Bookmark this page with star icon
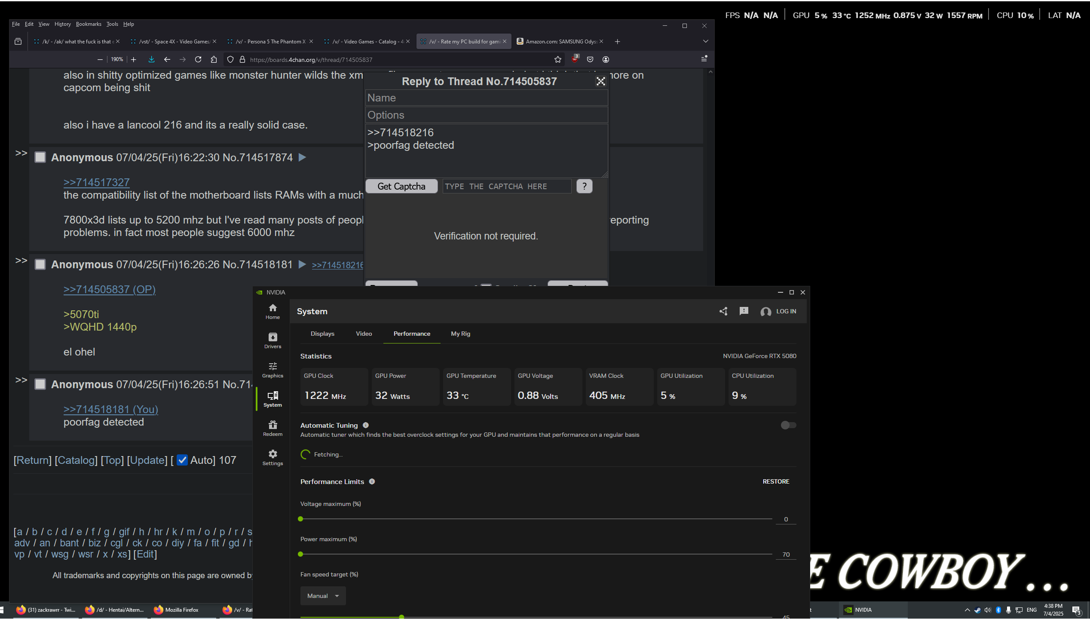The height and width of the screenshot is (619, 1090). click(x=558, y=59)
